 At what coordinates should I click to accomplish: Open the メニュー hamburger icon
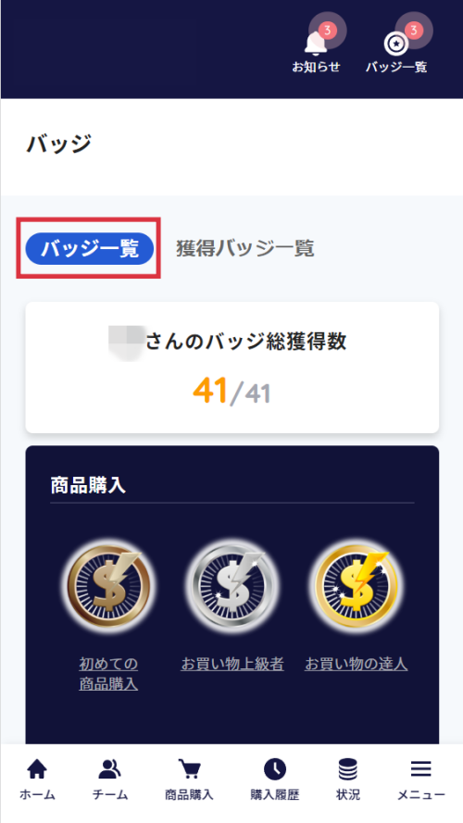pyautogui.click(x=421, y=769)
